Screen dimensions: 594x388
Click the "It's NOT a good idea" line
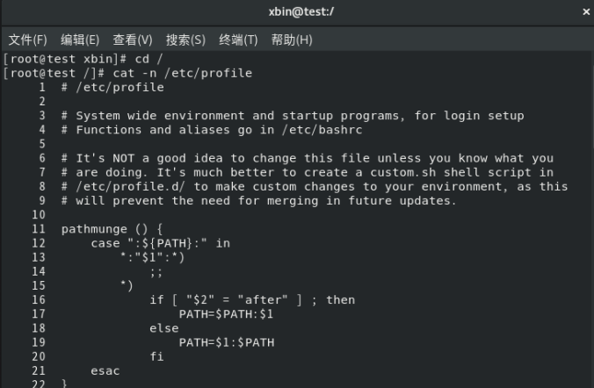(308, 158)
